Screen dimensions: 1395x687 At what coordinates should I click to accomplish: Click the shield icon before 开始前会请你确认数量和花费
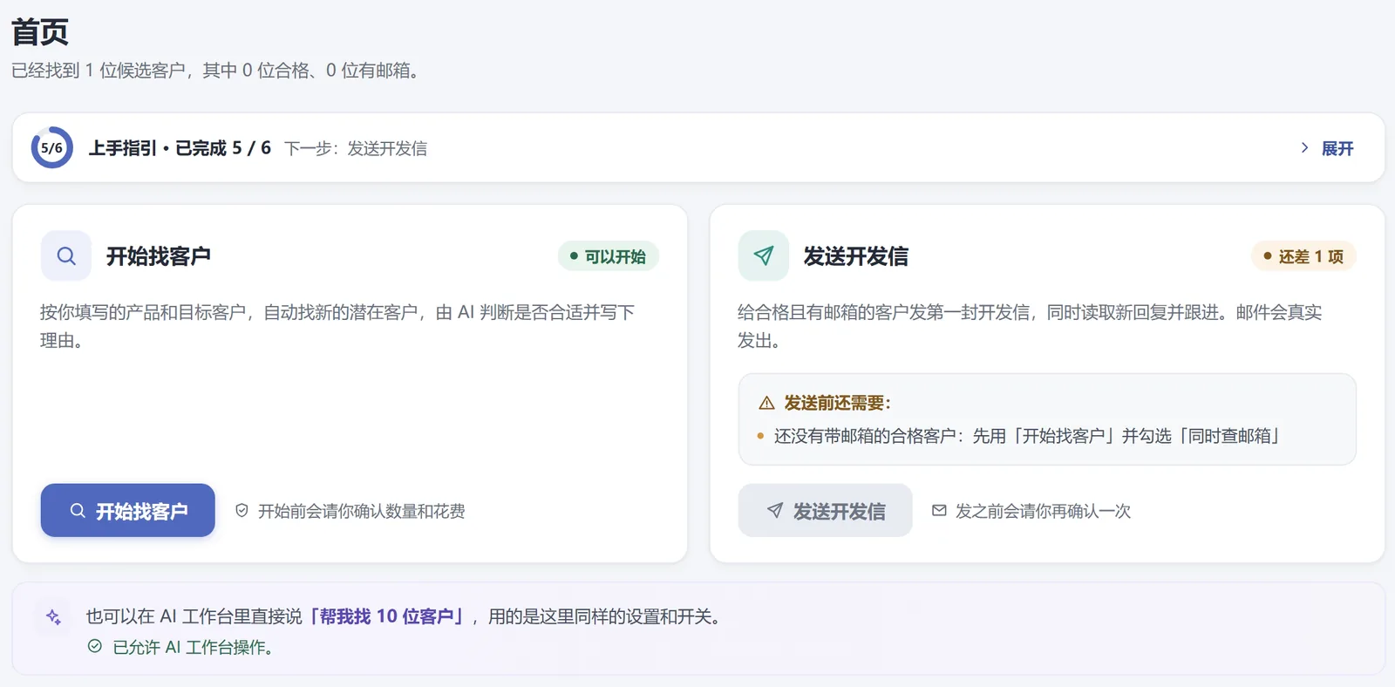pos(242,511)
